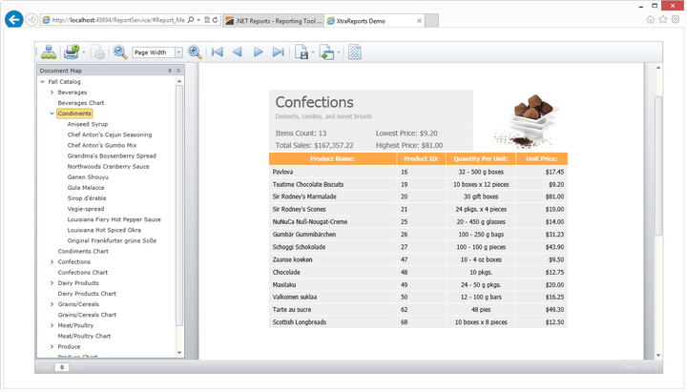This screenshot has width=687, height=392.
Task: Click the Condiments Chart tree item
Action: coord(83,251)
